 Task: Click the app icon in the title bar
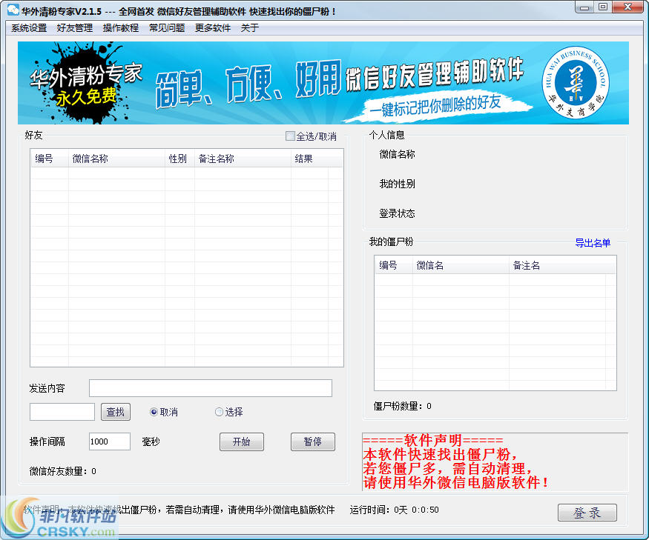coord(13,7)
